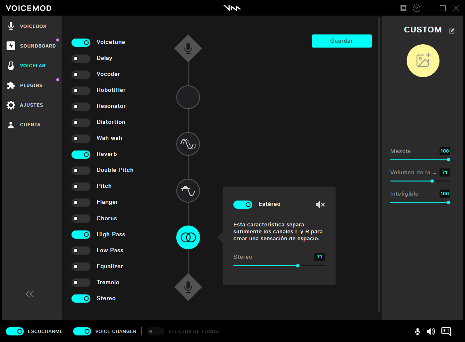The height and width of the screenshot is (342, 465).
Task: Enable the Delay effect toggle
Action: coord(81,59)
